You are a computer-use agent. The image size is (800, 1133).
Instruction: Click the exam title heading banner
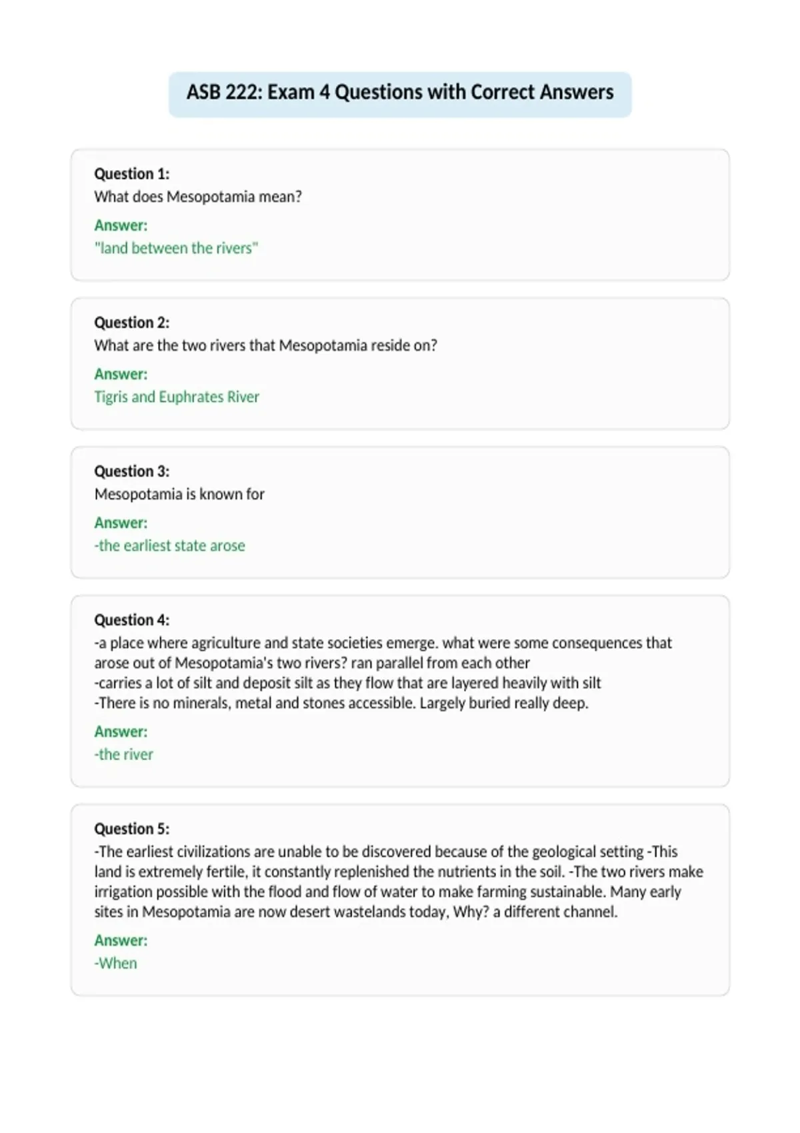point(400,95)
